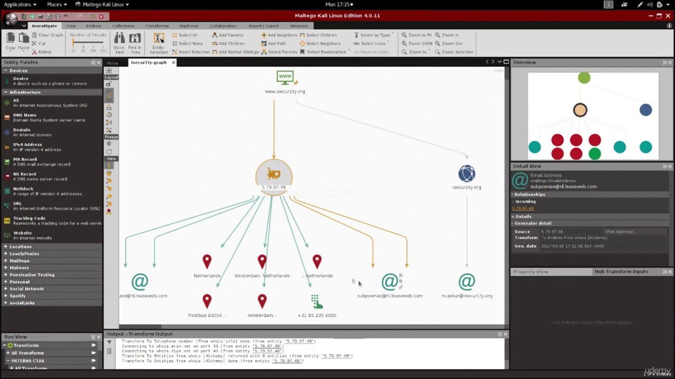Image resolution: width=675 pixels, height=379 pixels.
Task: Click Add Parents
Action: point(227,35)
